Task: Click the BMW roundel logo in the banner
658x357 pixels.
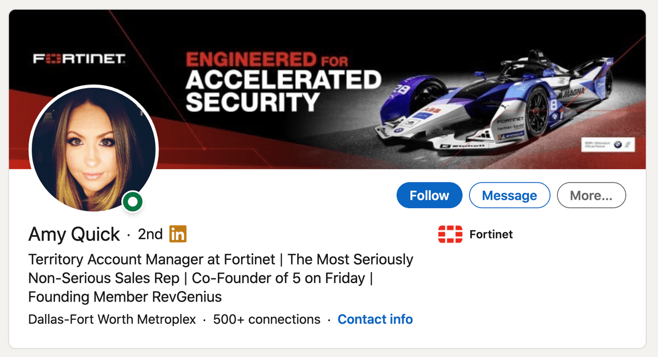Action: tap(617, 145)
